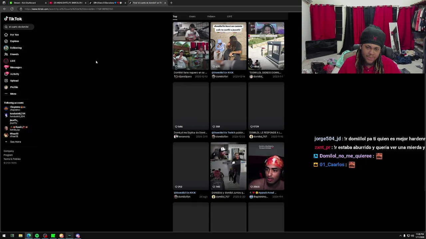Switch to the Users results tab
The image size is (426, 239).
click(192, 16)
